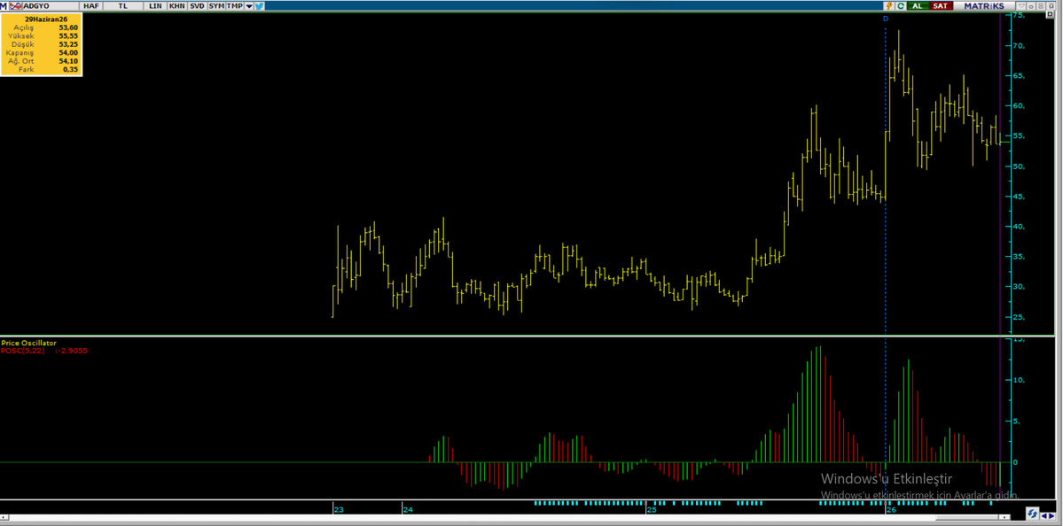Click the year 25 axis label
This screenshot has height=526, width=1063.
point(652,510)
